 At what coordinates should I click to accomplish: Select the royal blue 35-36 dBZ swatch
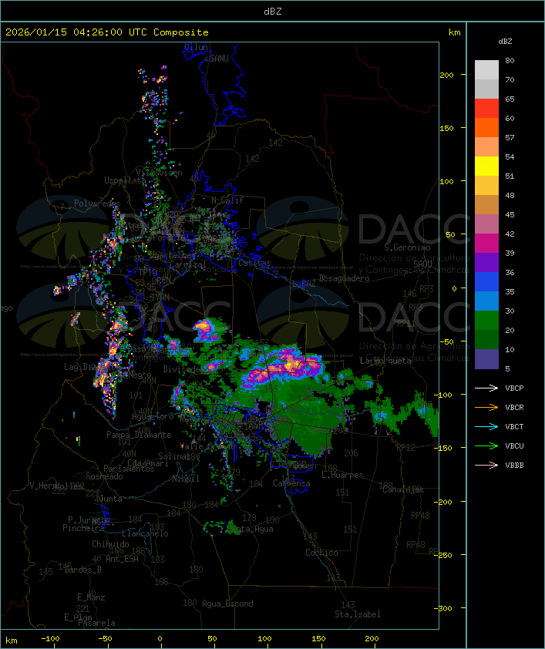[486, 281]
